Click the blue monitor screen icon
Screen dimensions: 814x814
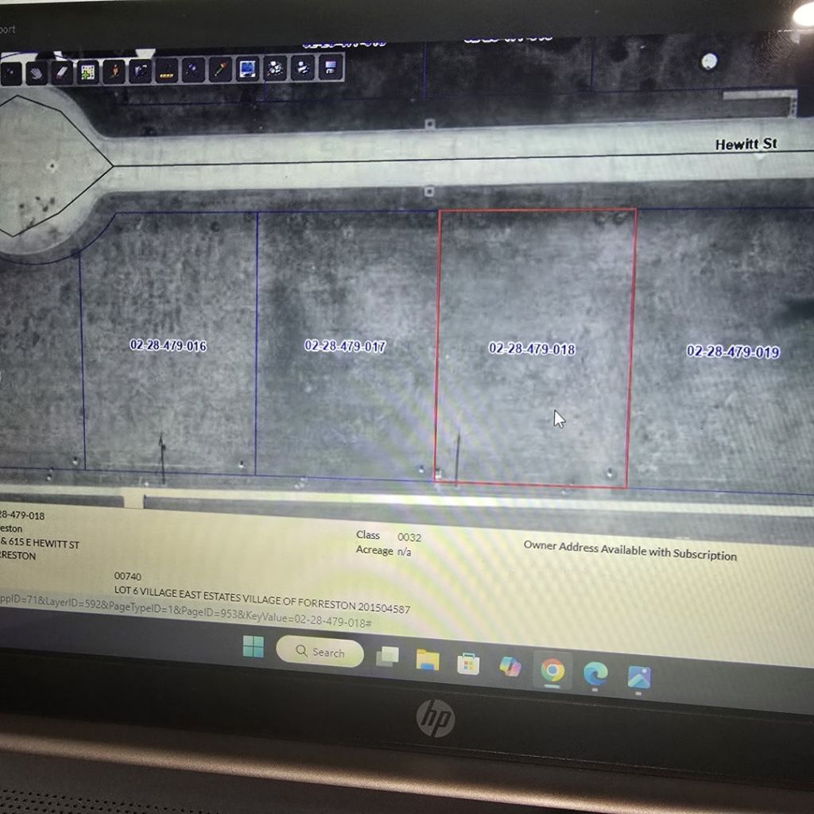[247, 69]
